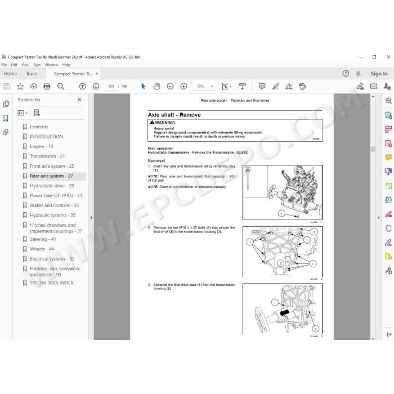Open More Tools wrench icon
This screenshot has width=394, height=394.
point(388,271)
